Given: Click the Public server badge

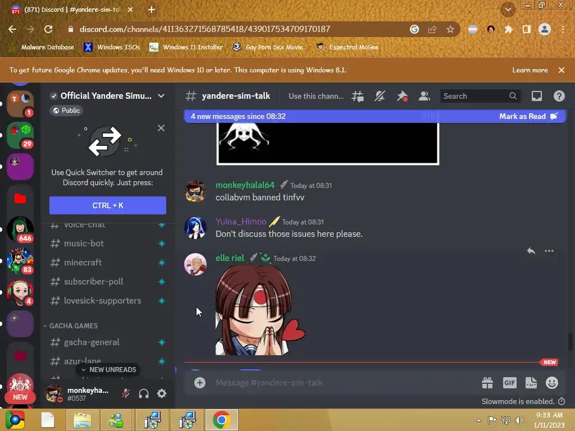Looking at the screenshot, I should pyautogui.click(x=66, y=111).
